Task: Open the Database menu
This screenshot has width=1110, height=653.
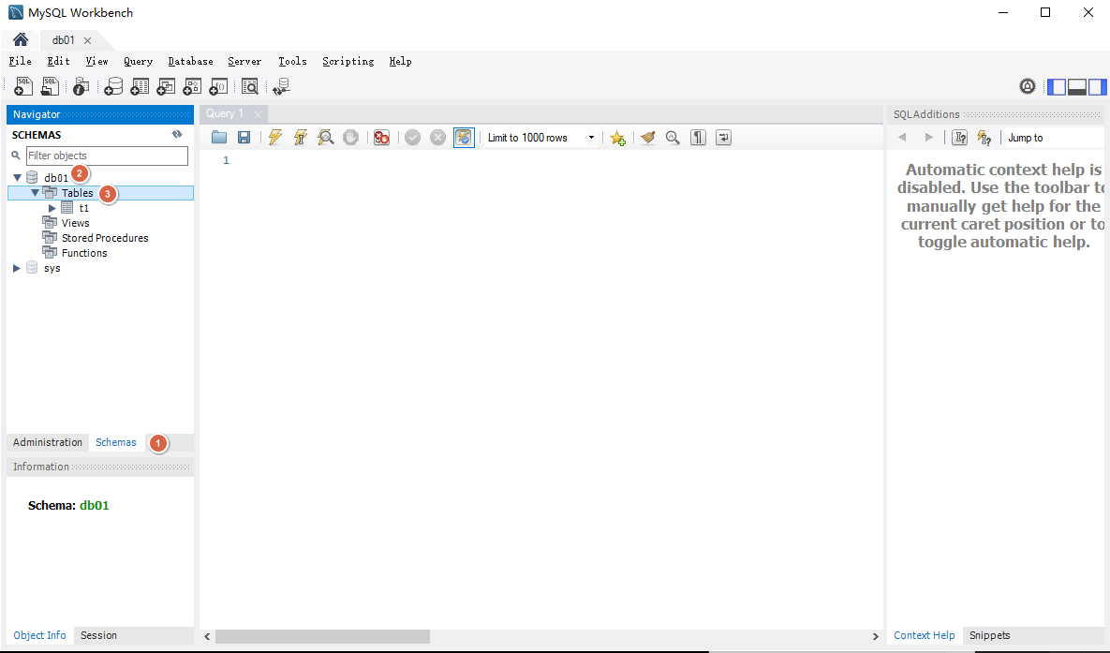Action: (x=190, y=61)
